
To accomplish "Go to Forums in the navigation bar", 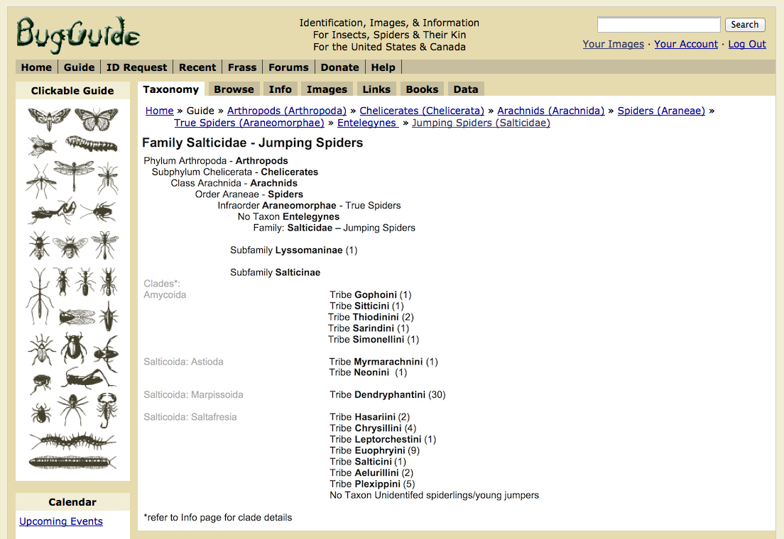I will pos(288,67).
